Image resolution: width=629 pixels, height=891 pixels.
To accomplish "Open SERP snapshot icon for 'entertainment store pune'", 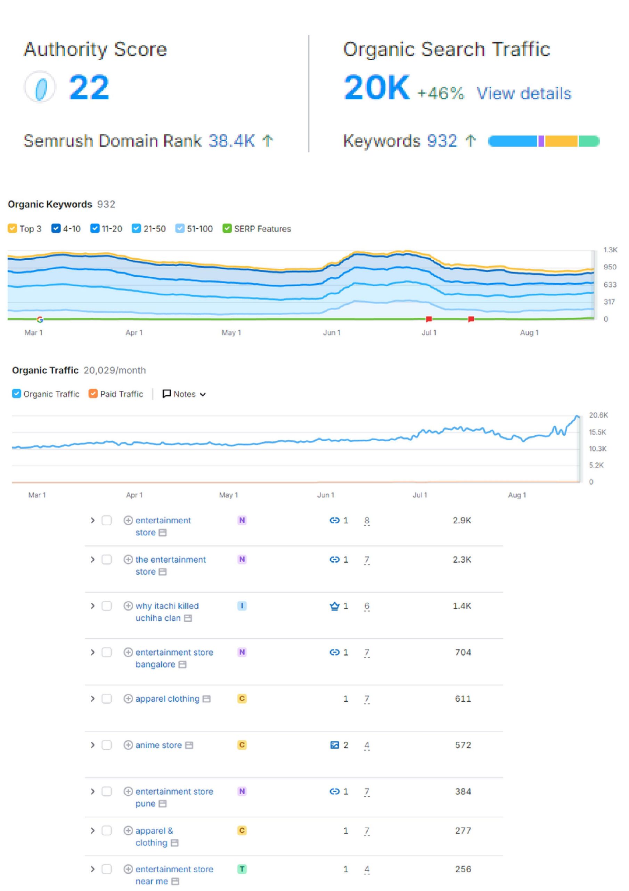I will click(x=163, y=803).
